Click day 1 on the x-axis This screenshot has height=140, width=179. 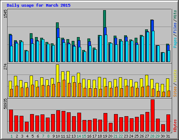click(x=12, y=136)
